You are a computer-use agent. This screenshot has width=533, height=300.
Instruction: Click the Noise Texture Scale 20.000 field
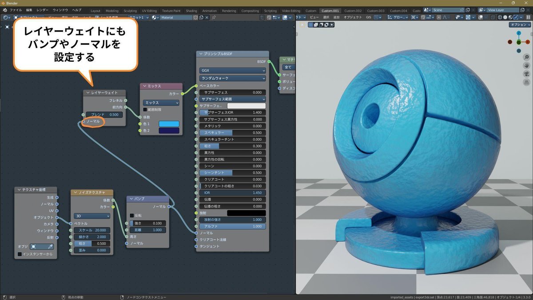click(92, 230)
